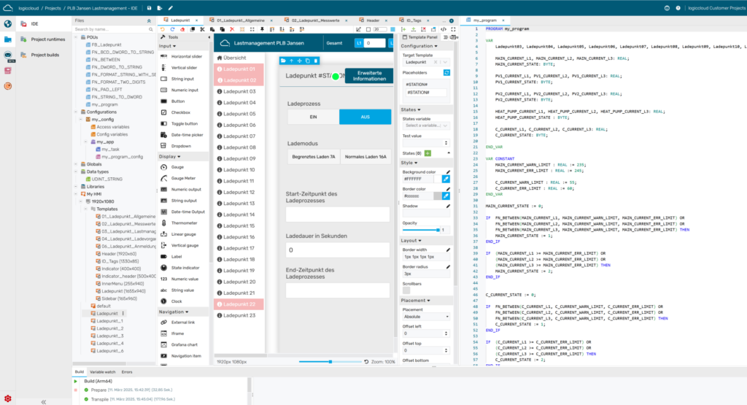Click the save icon in top header
The height and width of the screenshot is (405, 747).
tap(148, 8)
